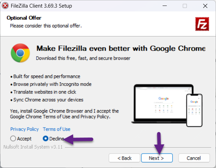Click the "Make Filezilla even better" headline
216x168 pixels.
tap(121, 48)
